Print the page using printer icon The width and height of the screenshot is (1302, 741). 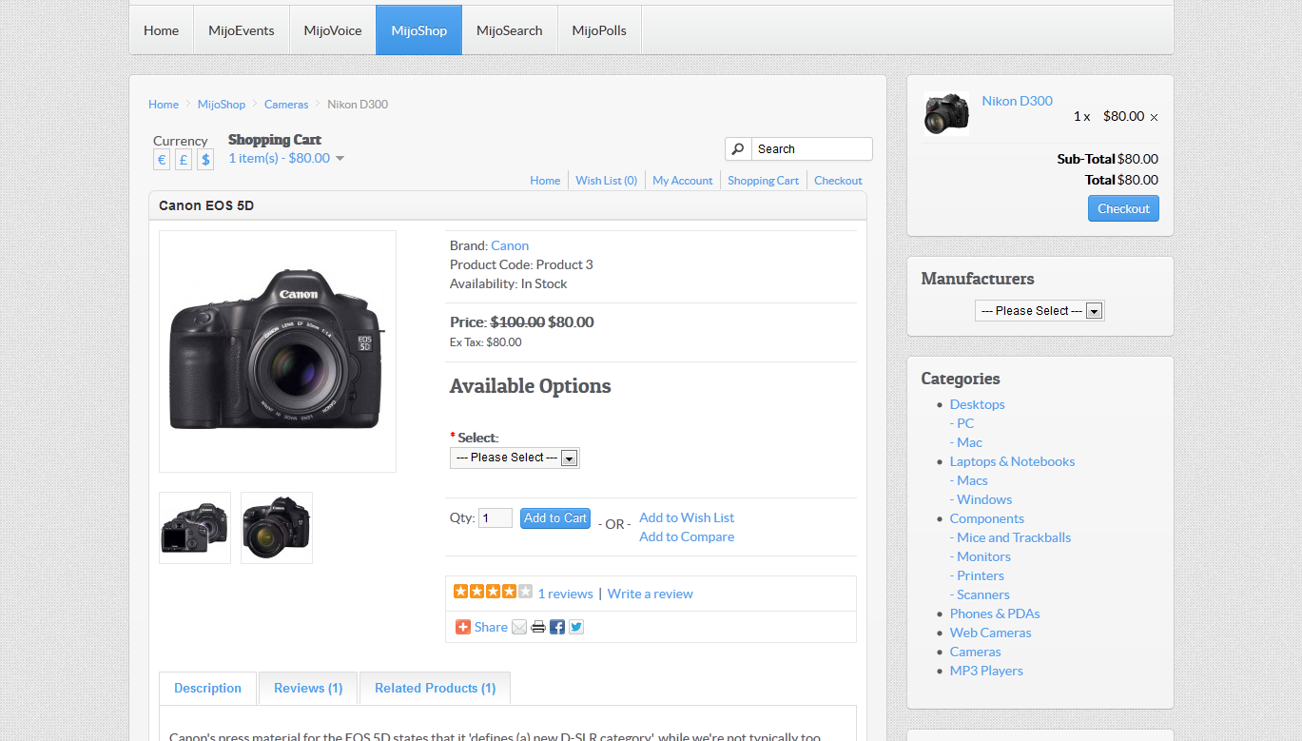(538, 627)
